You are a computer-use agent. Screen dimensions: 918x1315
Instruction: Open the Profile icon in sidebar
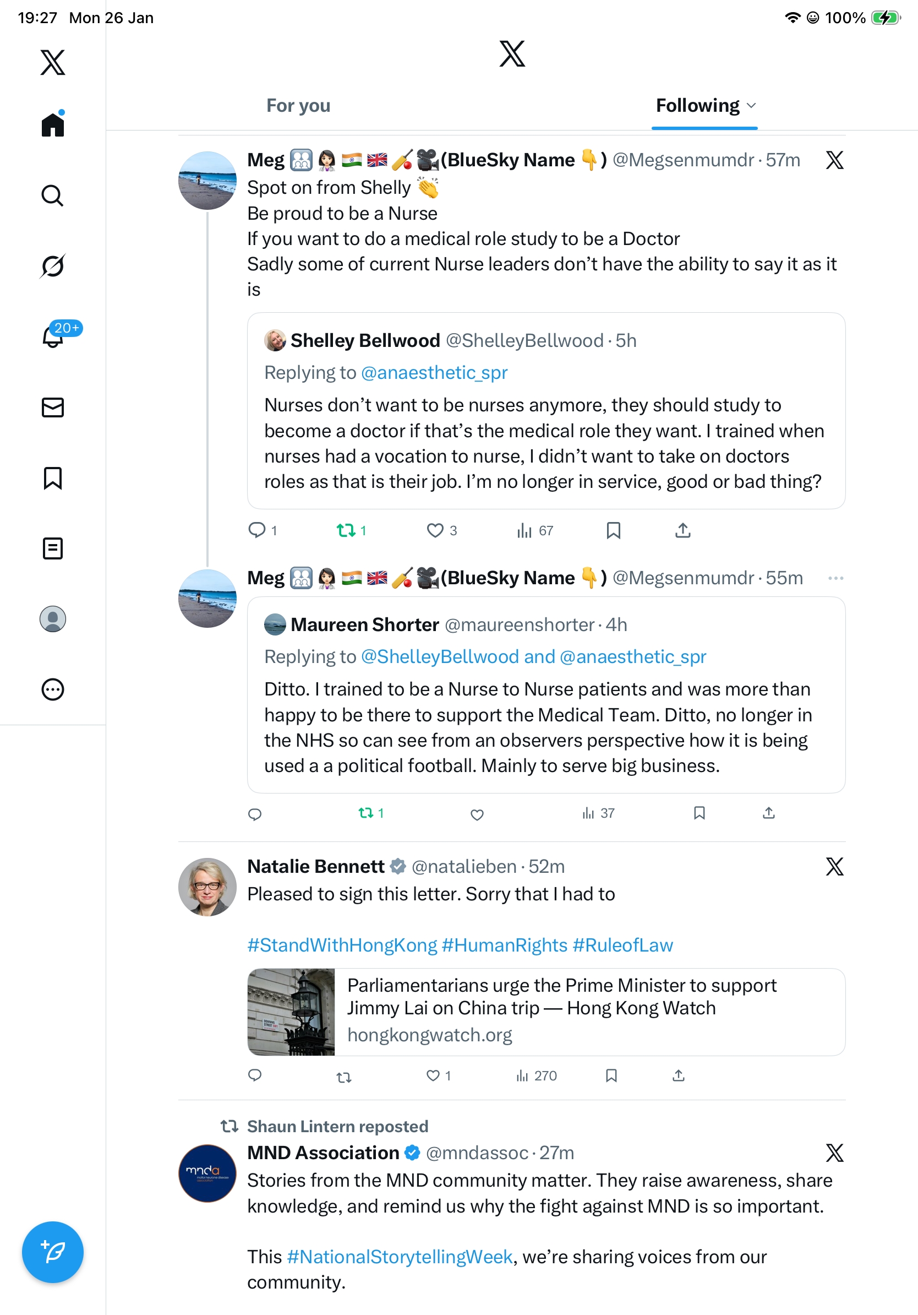tap(53, 619)
